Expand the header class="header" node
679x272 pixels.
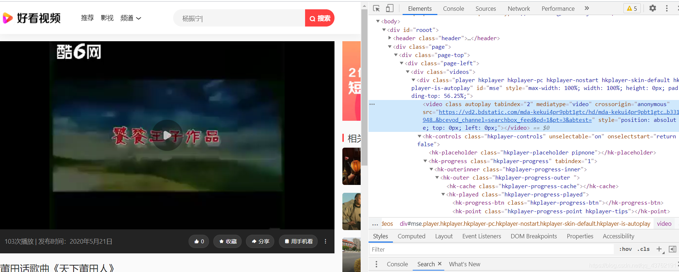pyautogui.click(x=390, y=38)
